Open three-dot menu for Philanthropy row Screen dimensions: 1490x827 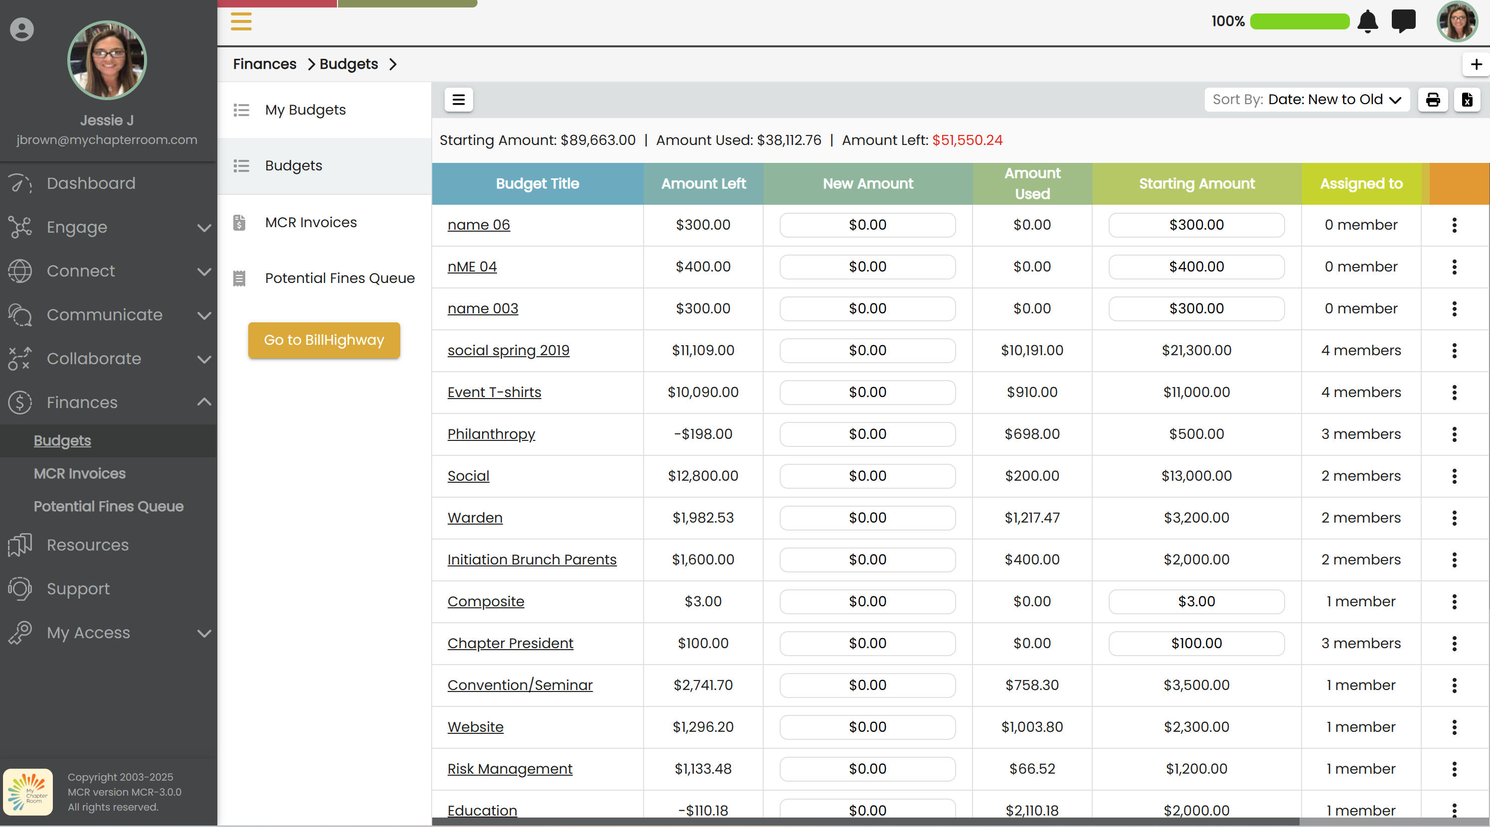click(1454, 434)
